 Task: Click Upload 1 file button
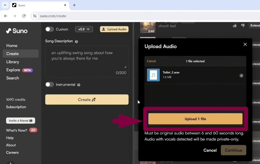195,119
